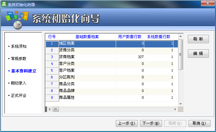Click row number 6 header cell
This screenshot has width=216, height=132.
[52, 78]
